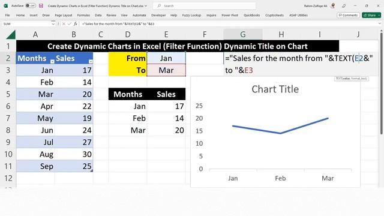
Task: Select column E header
Action: [x=166, y=35]
